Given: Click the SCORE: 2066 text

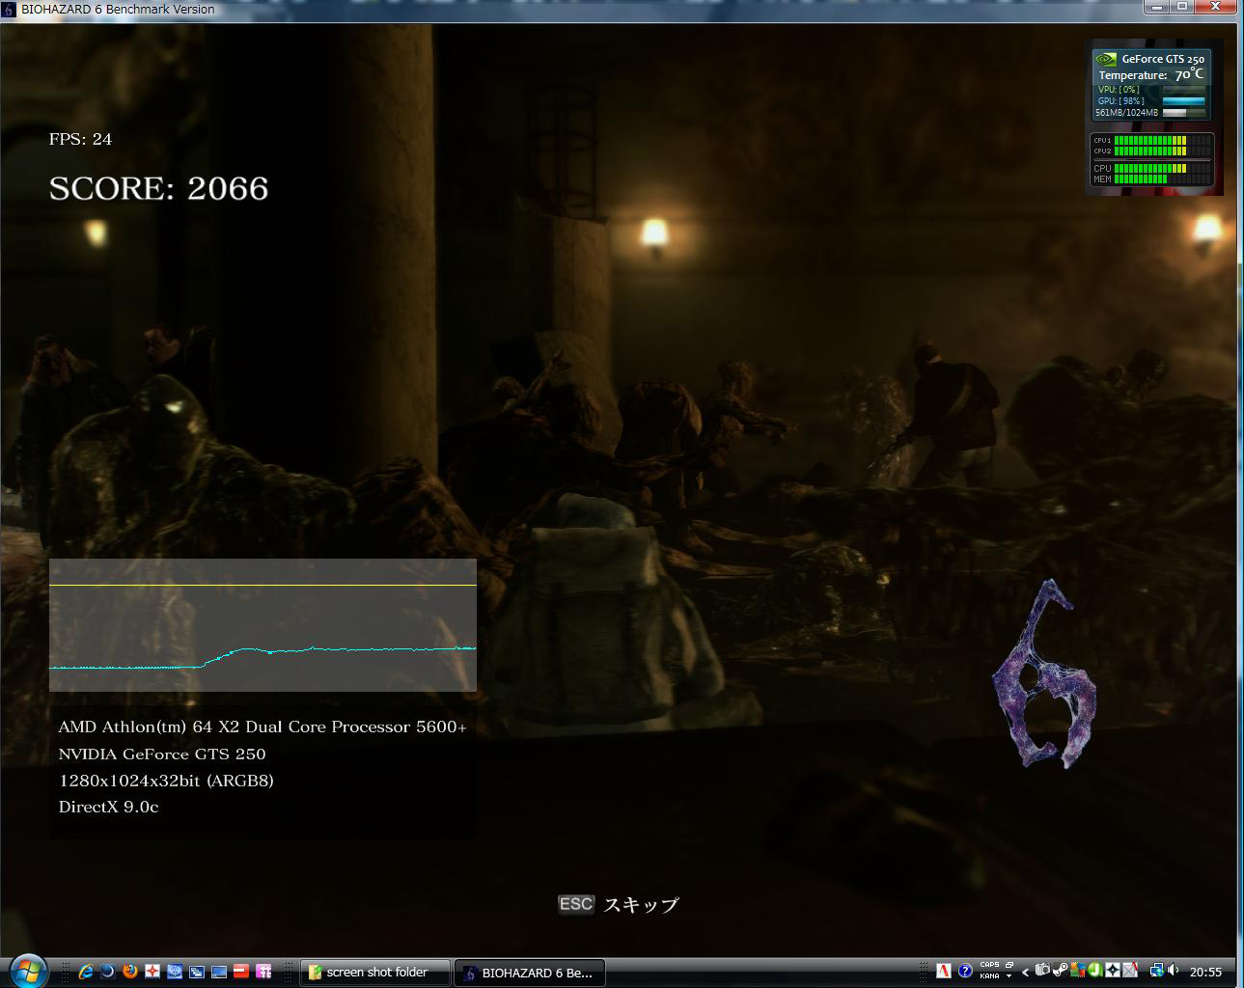Looking at the screenshot, I should tap(159, 188).
